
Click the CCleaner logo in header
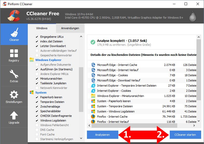[14, 16]
